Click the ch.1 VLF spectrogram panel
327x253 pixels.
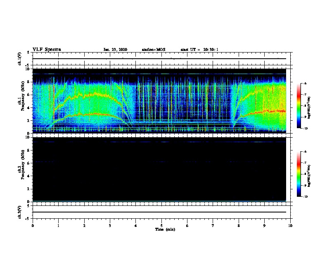(159, 101)
